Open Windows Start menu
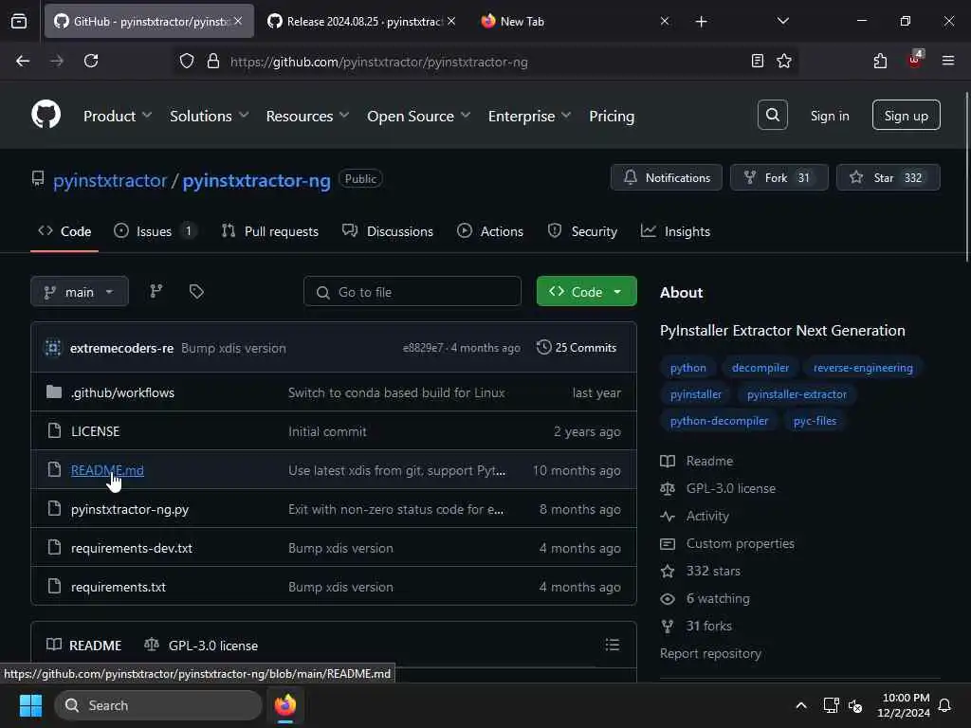Image resolution: width=971 pixels, height=728 pixels. click(30, 705)
